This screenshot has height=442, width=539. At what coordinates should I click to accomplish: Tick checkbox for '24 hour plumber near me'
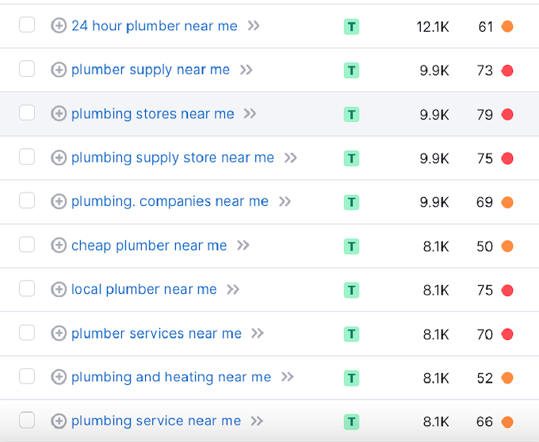[27, 25]
